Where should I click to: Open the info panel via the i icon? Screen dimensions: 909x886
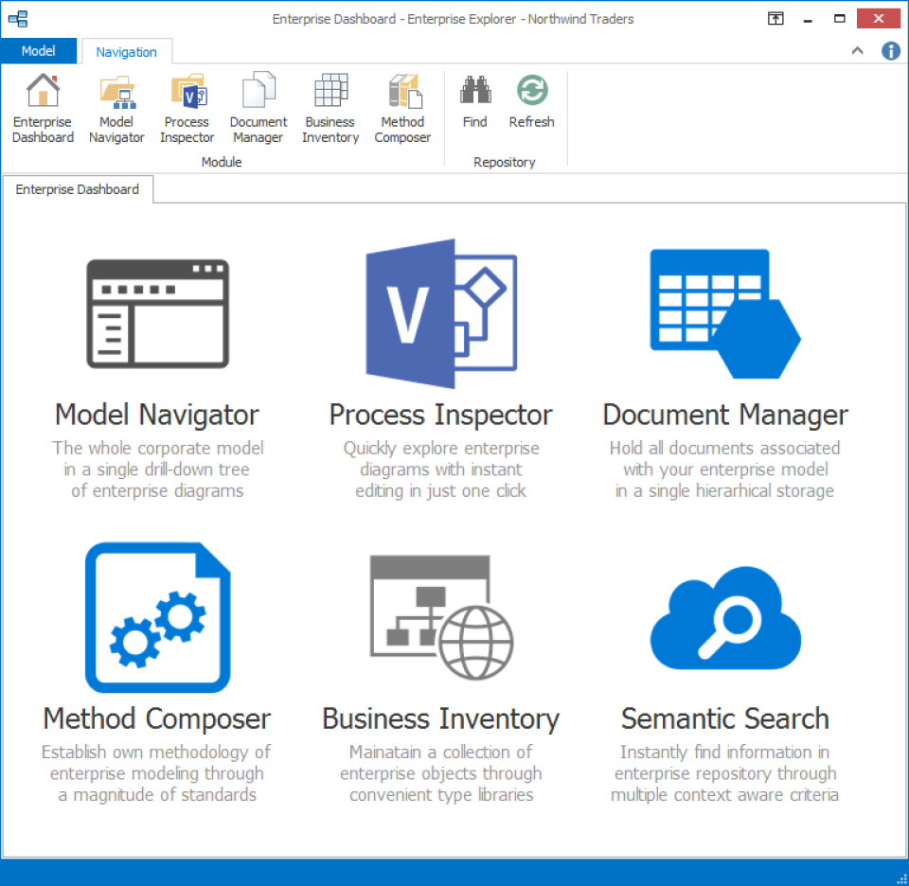pyautogui.click(x=888, y=51)
